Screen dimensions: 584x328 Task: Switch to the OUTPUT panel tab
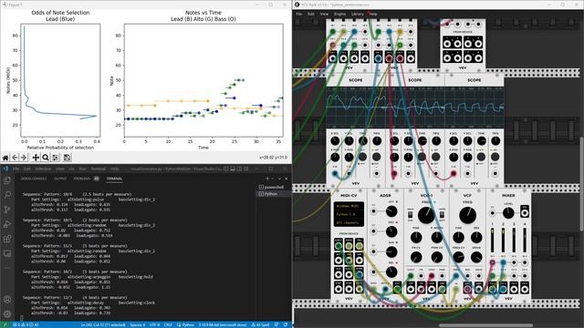coord(60,179)
